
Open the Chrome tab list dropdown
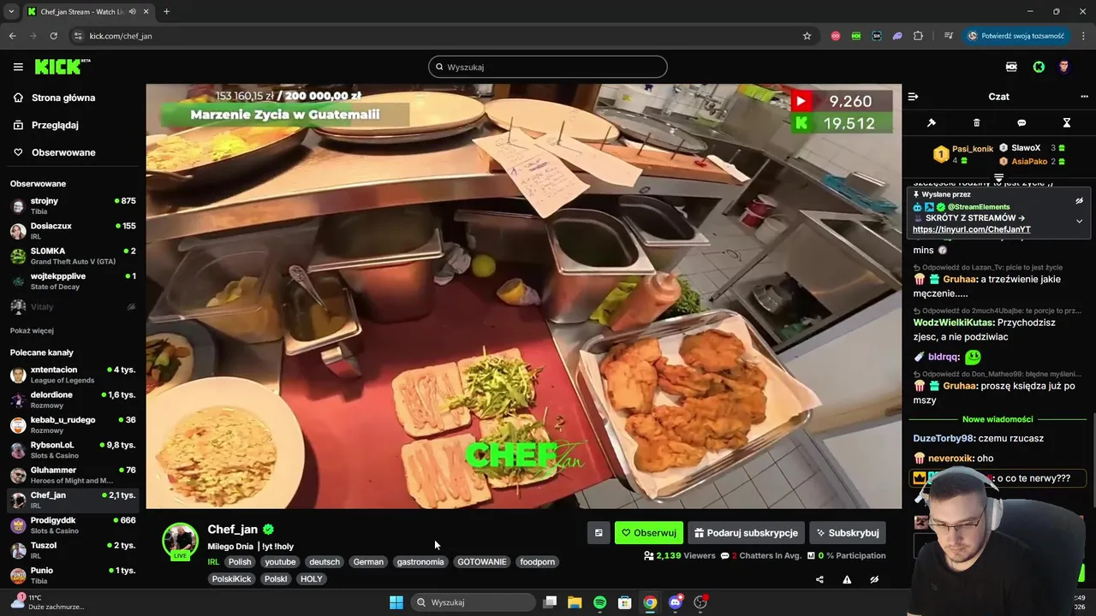click(x=11, y=11)
